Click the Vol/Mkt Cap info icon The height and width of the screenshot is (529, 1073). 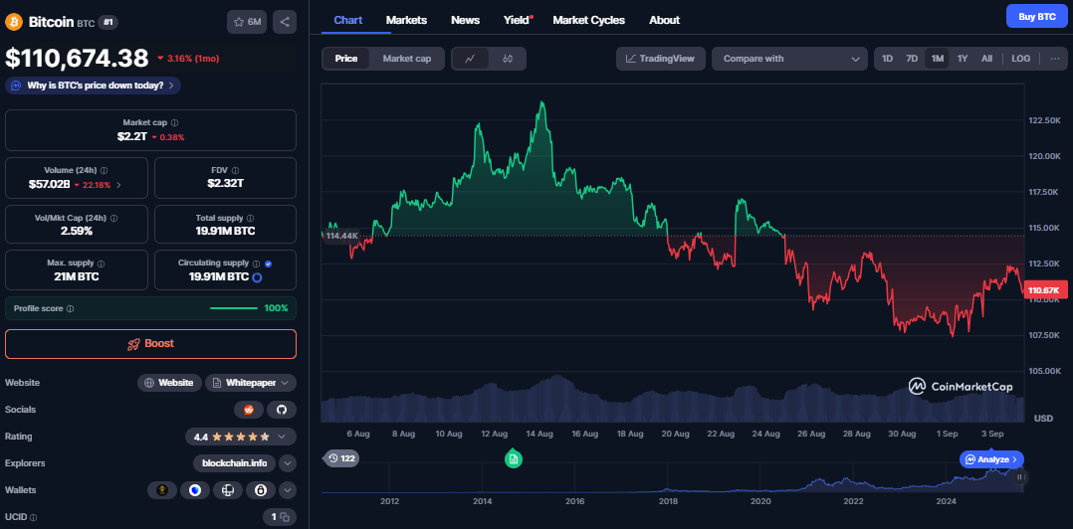(x=113, y=218)
